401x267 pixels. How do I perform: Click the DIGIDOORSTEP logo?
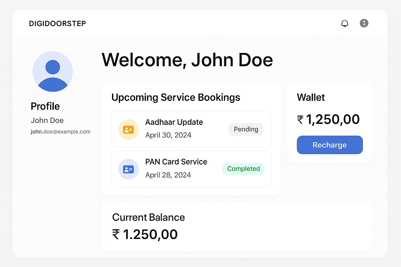57,23
